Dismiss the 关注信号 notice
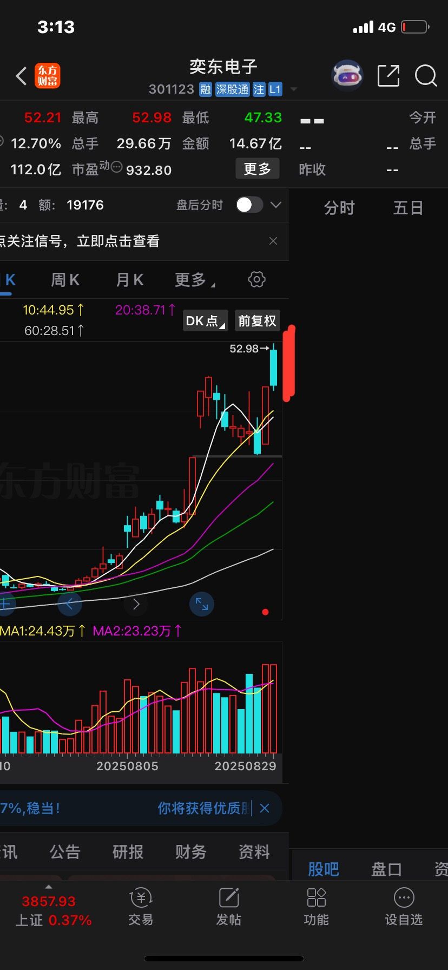 [273, 241]
